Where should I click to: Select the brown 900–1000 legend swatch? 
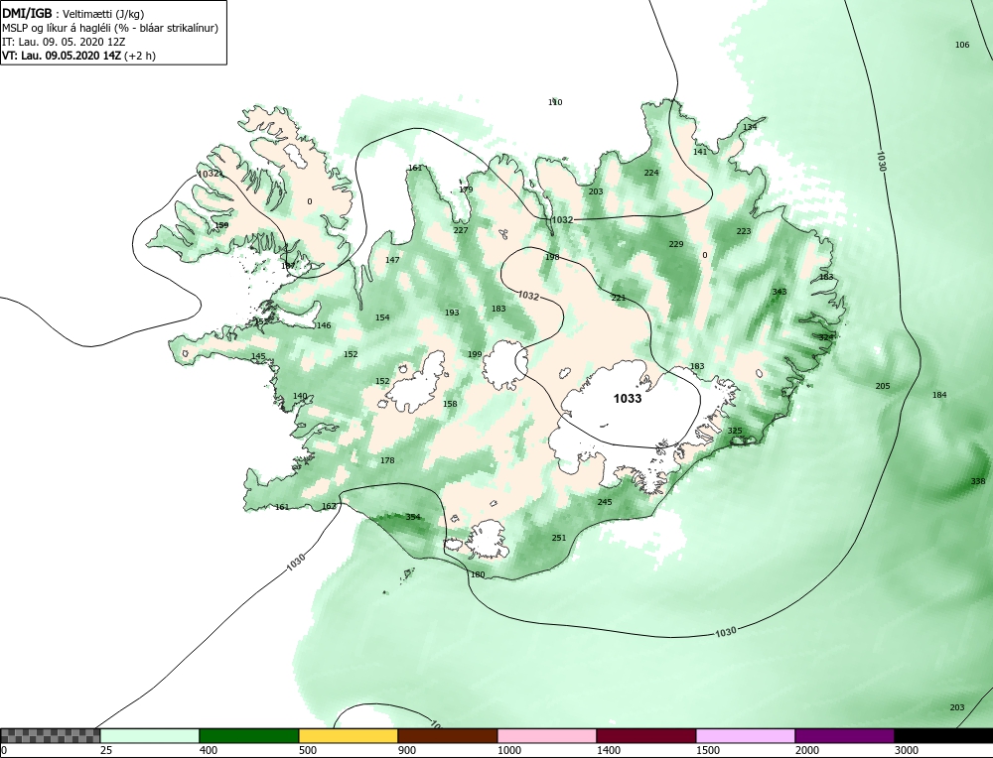[x=448, y=735]
